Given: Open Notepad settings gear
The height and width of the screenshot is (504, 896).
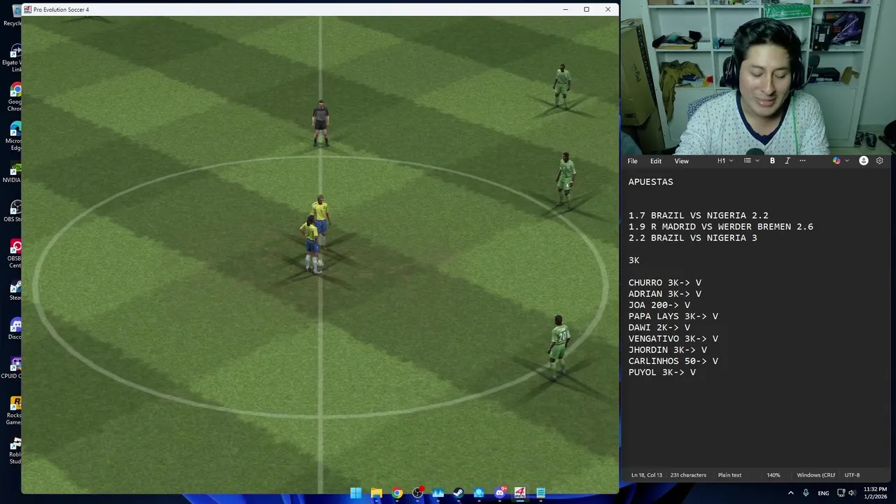Looking at the screenshot, I should 880,161.
